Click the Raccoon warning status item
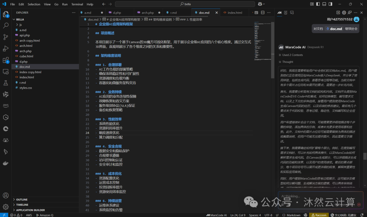Screen dimensions: 367x217 pos(319,215)
